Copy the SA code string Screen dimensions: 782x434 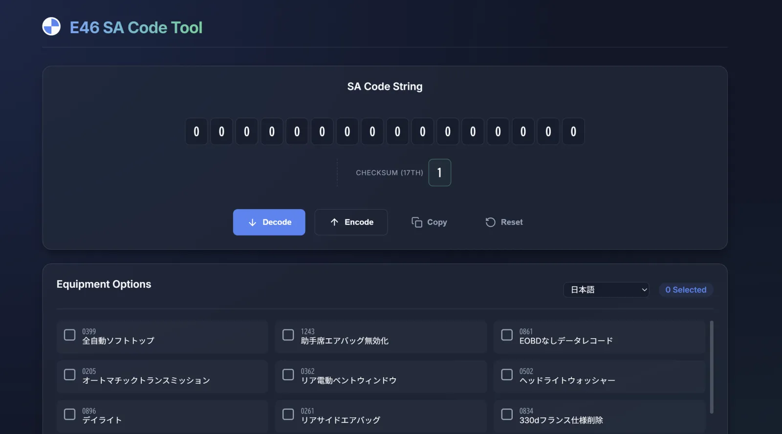[429, 222]
